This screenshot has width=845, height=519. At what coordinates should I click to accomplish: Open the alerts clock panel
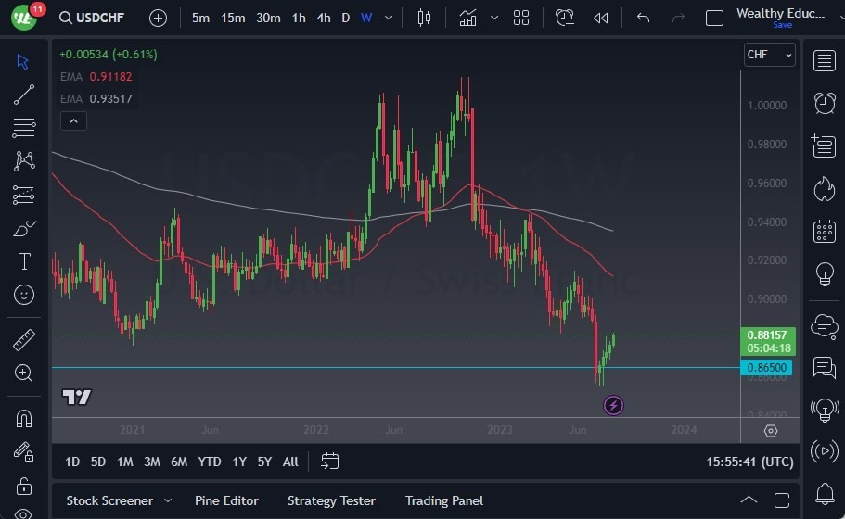tap(824, 103)
